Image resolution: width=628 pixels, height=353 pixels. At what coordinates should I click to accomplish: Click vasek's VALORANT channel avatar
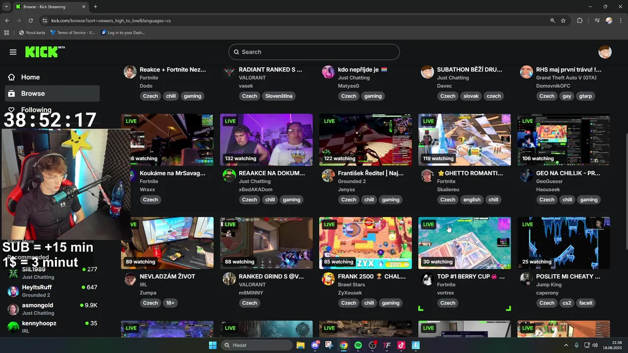pos(229,72)
